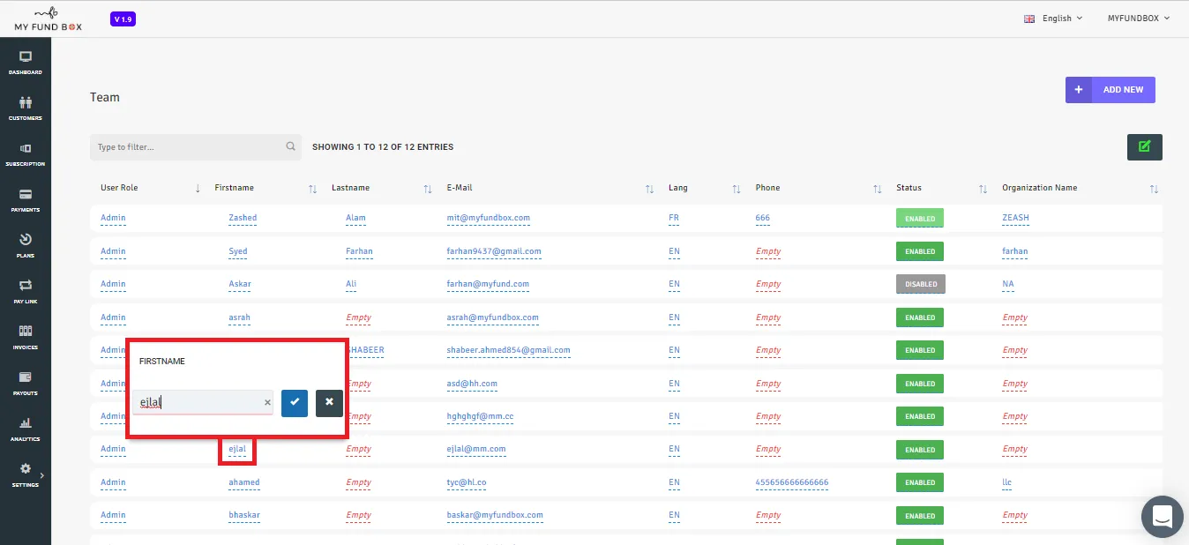Open the Analytics sidebar section
Screen dimensions: 1189x545
pos(26,429)
